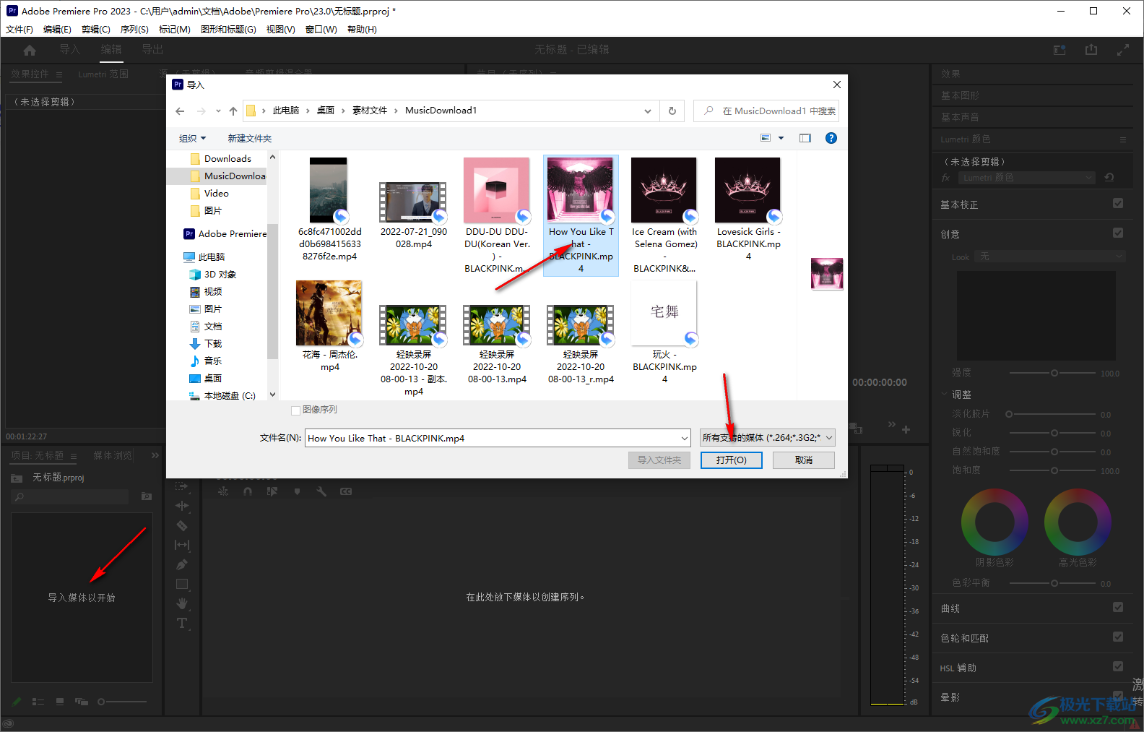Open quick export share icon
Viewport: 1144px width, 732px height.
pyautogui.click(x=1091, y=50)
